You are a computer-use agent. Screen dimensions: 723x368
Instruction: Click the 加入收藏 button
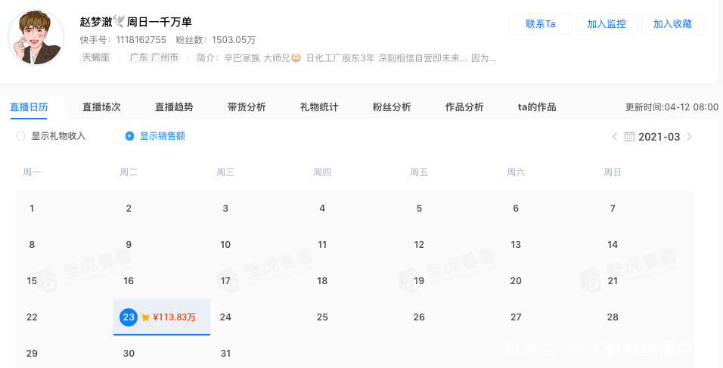673,24
